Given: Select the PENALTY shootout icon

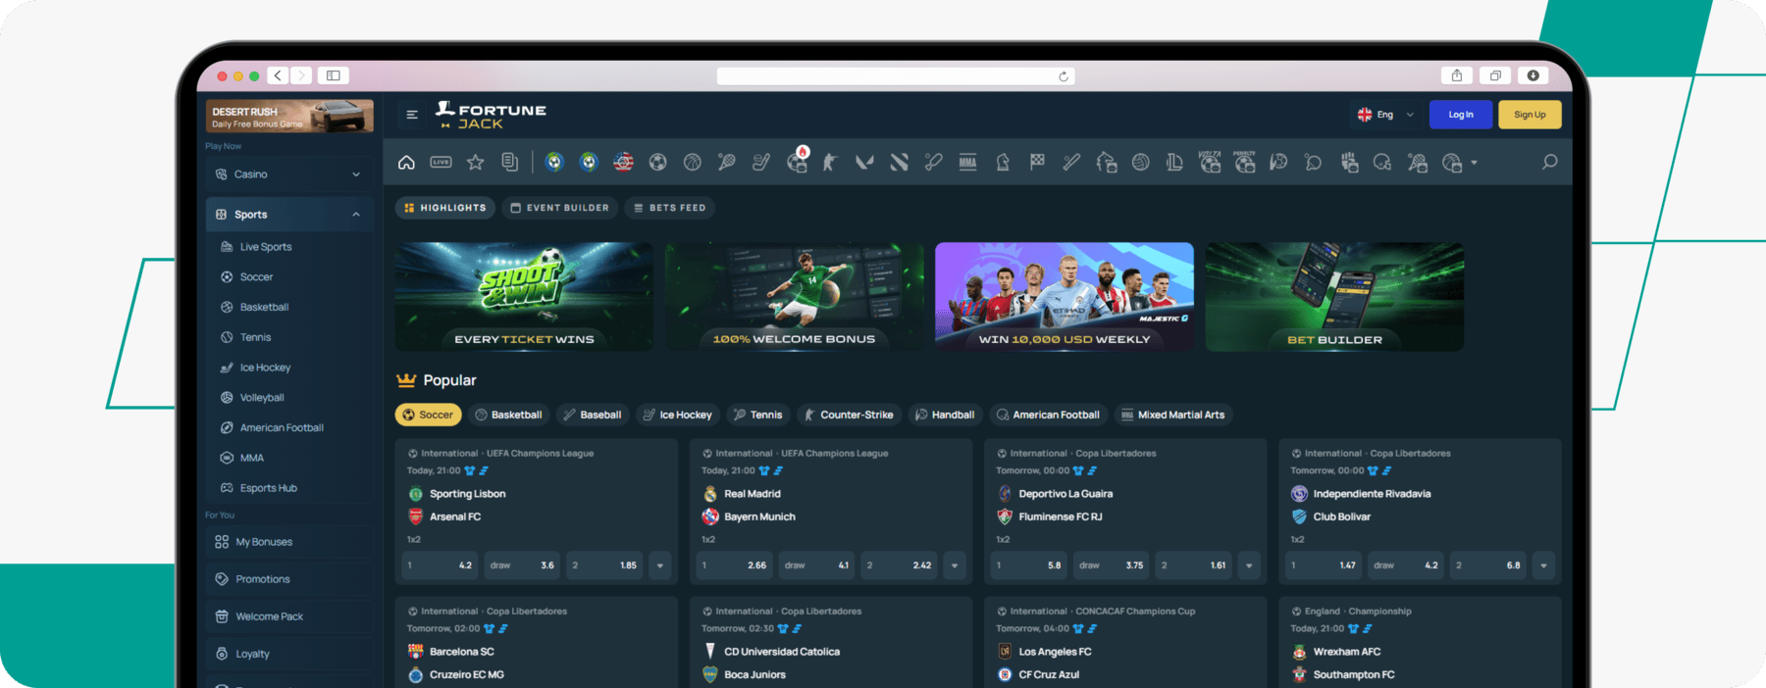Looking at the screenshot, I should coord(1244,162).
